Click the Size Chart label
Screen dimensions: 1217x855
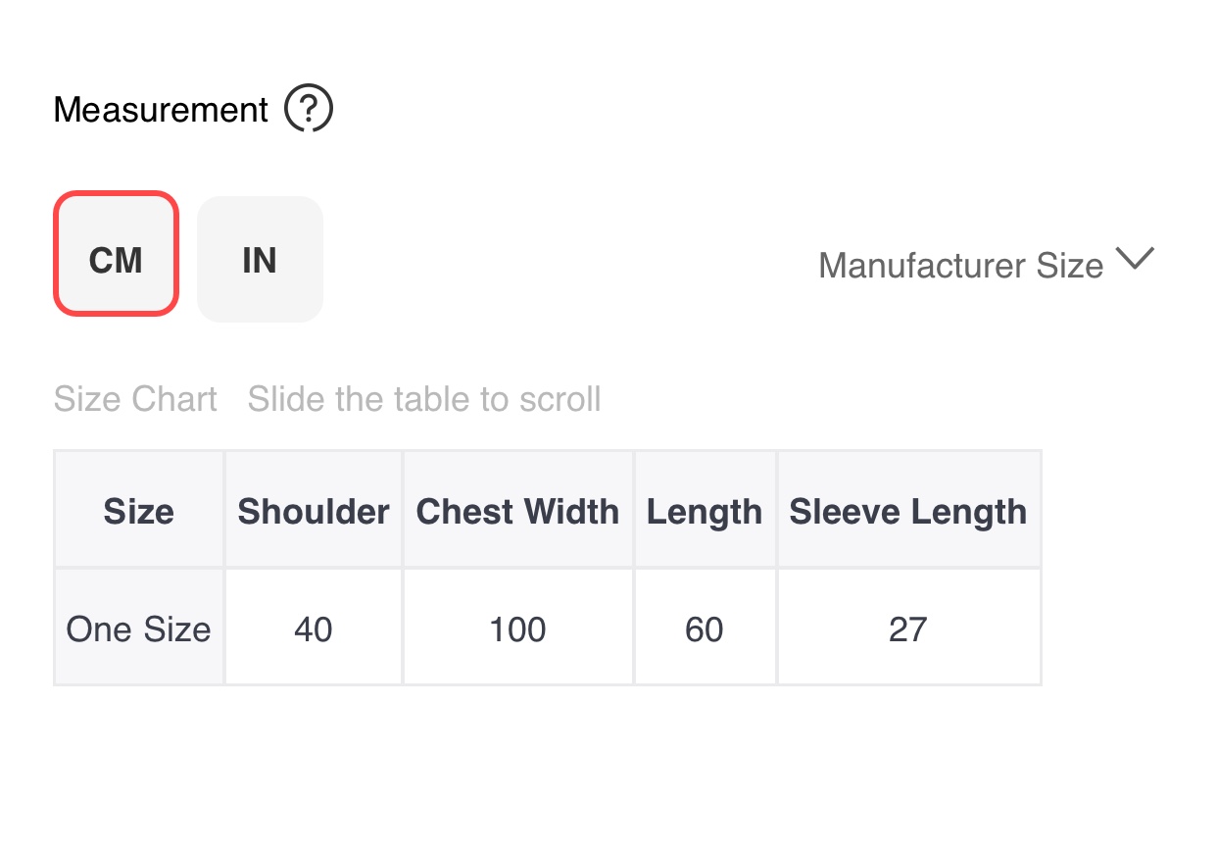[x=135, y=400]
